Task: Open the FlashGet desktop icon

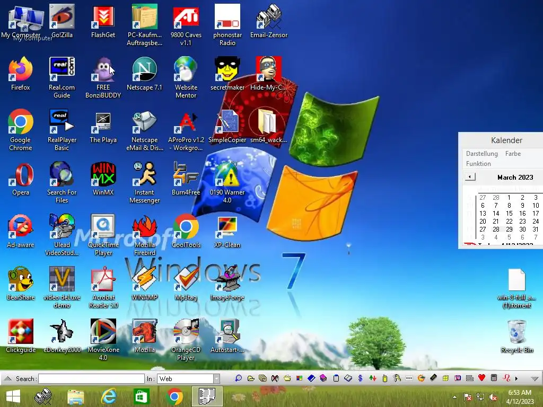Action: click(103, 21)
